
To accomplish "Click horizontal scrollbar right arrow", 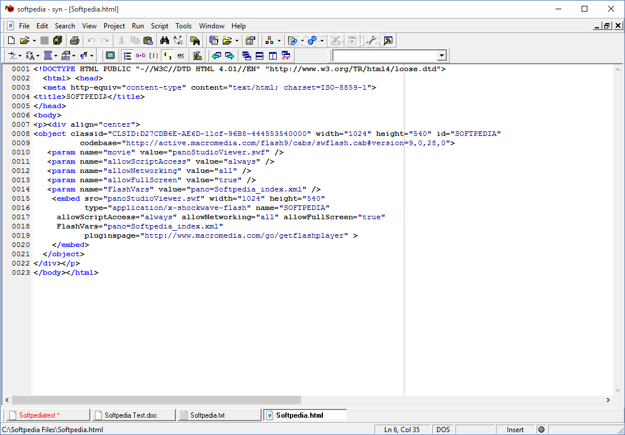I will point(608,400).
